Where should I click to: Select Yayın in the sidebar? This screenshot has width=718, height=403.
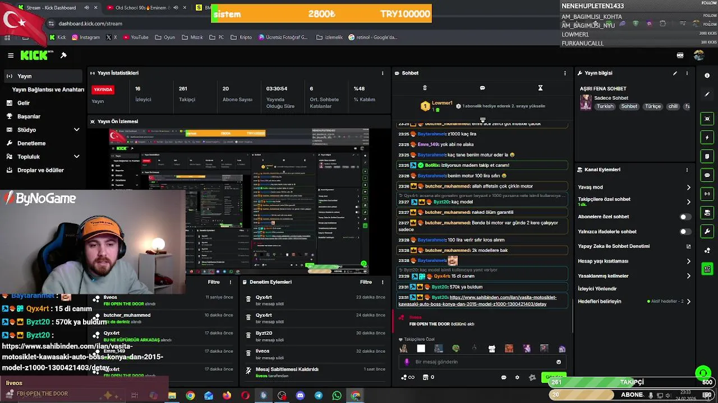tap(42, 76)
